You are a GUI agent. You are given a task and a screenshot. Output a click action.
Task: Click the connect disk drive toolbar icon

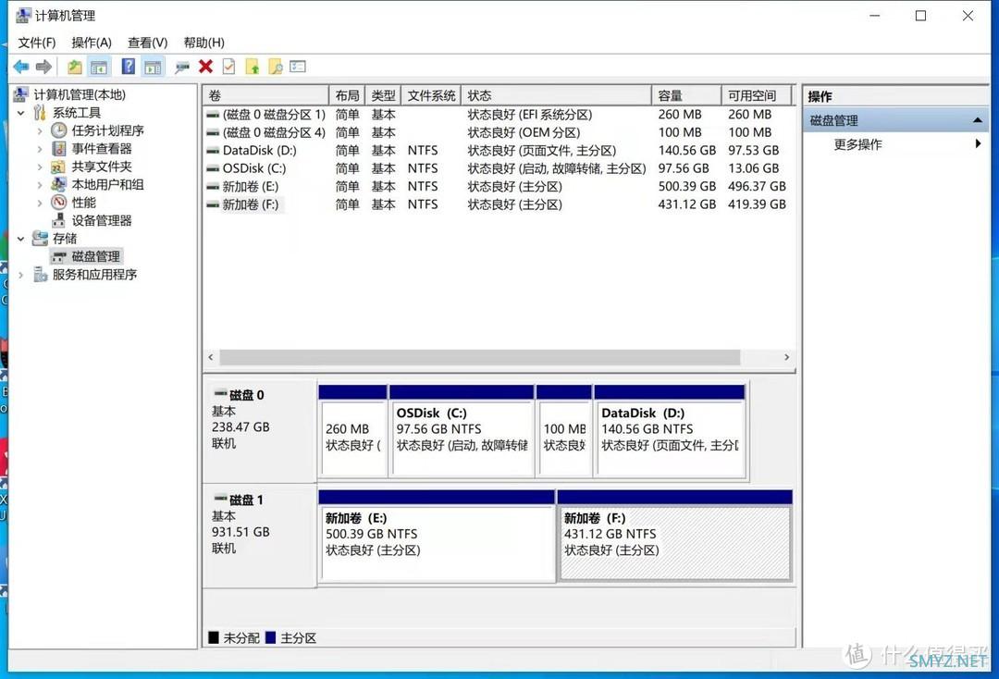pos(182,67)
